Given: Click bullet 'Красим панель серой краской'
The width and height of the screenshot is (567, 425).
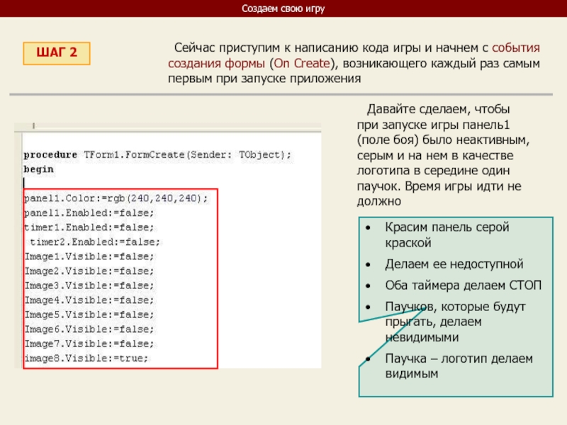Looking at the screenshot, I should [447, 235].
